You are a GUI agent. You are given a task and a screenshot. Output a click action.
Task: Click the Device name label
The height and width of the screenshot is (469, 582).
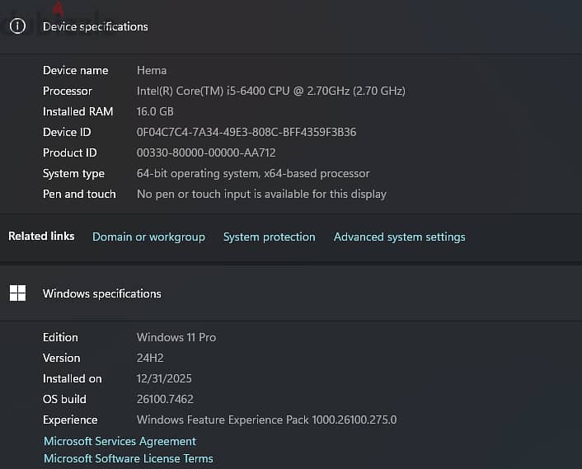coord(76,71)
